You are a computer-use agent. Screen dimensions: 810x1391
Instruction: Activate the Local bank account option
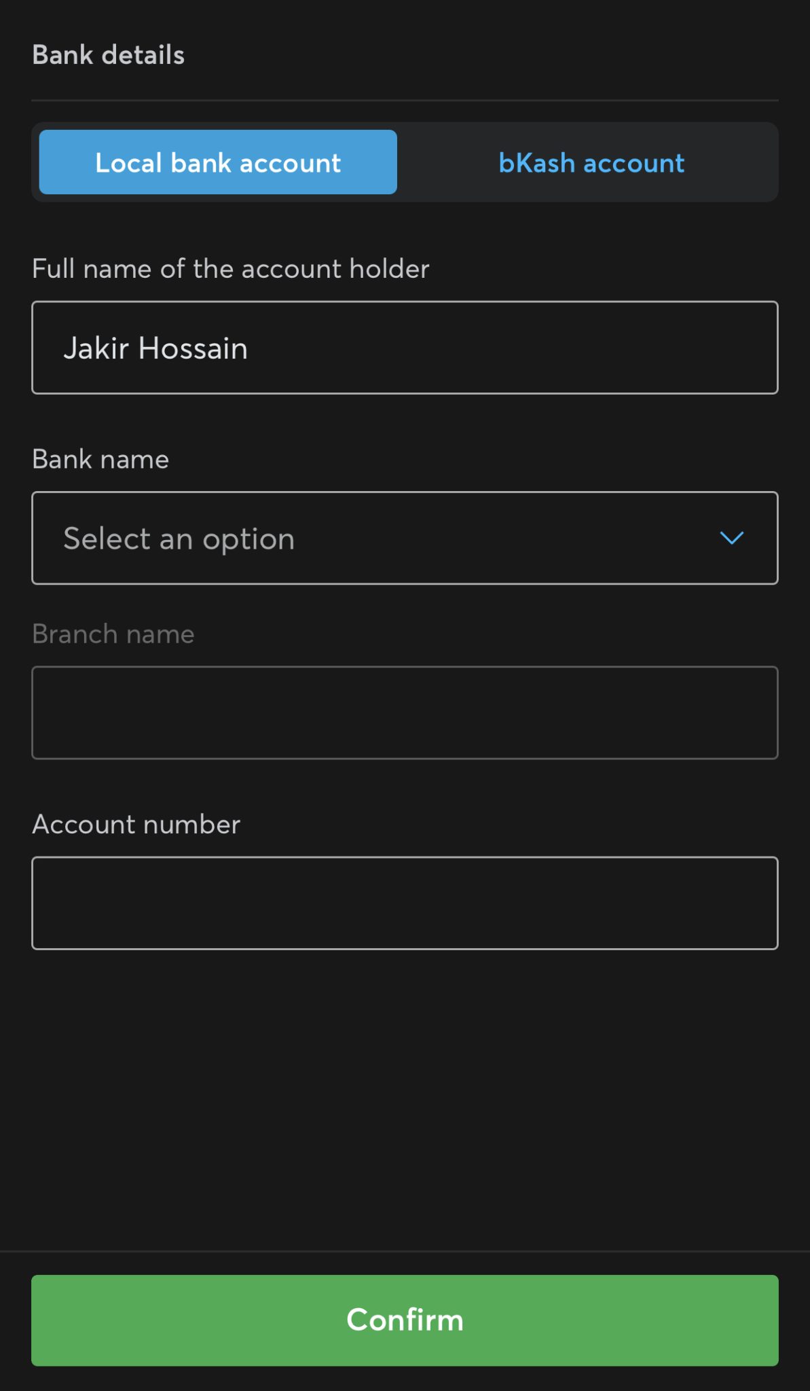click(x=218, y=163)
